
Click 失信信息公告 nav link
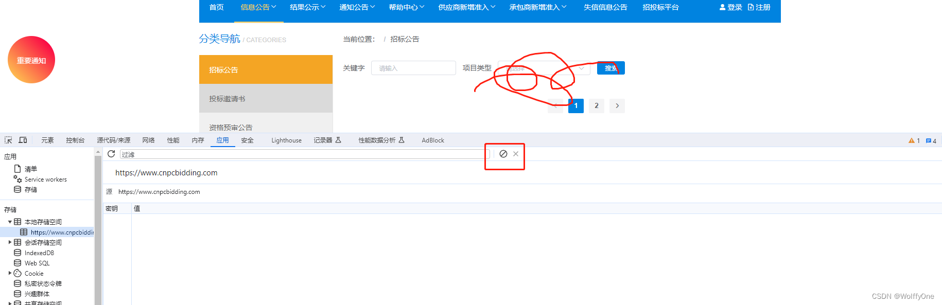click(605, 7)
